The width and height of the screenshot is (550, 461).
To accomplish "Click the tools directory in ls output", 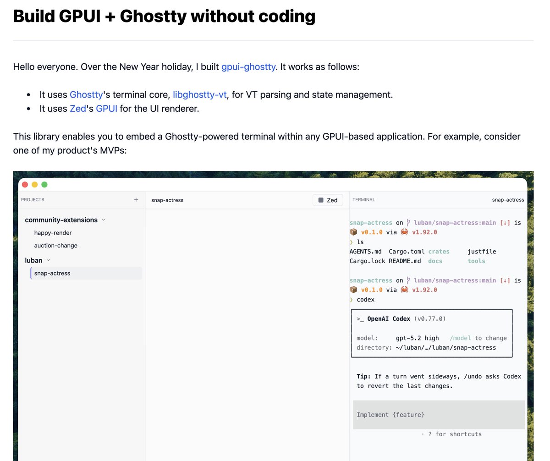I will click(x=476, y=261).
